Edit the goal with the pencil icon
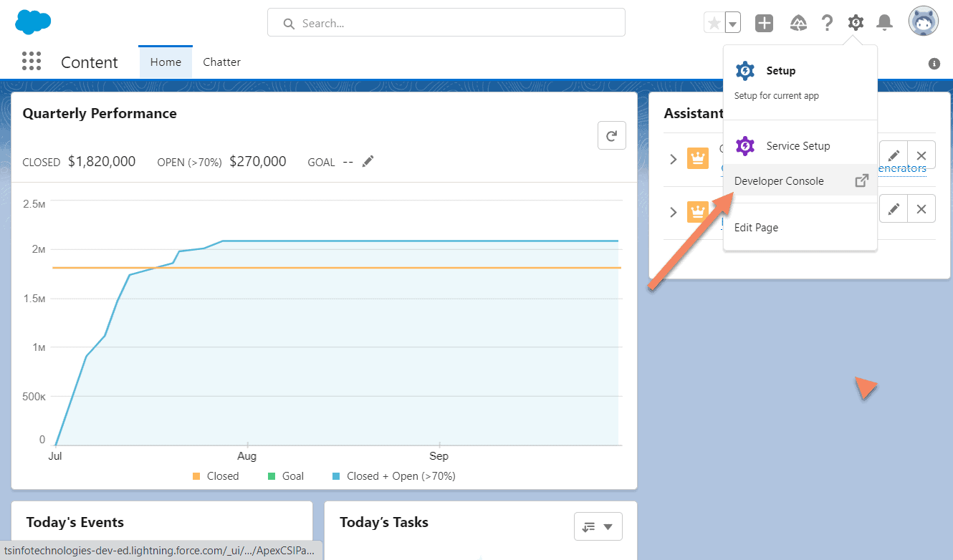The image size is (953, 560). (x=367, y=161)
